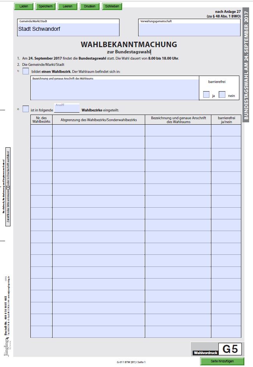Save the form with Speichern
The width and height of the screenshot is (253, 367).
pyautogui.click(x=46, y=6)
